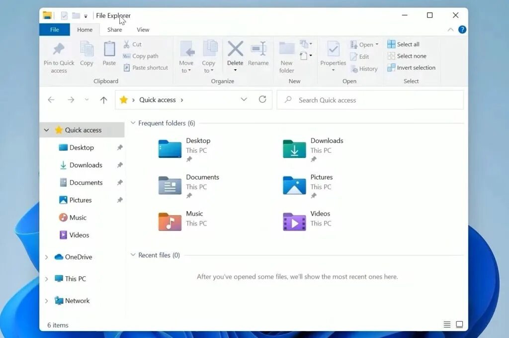Click Quick access in address bar
The height and width of the screenshot is (338, 509).
[x=158, y=100]
